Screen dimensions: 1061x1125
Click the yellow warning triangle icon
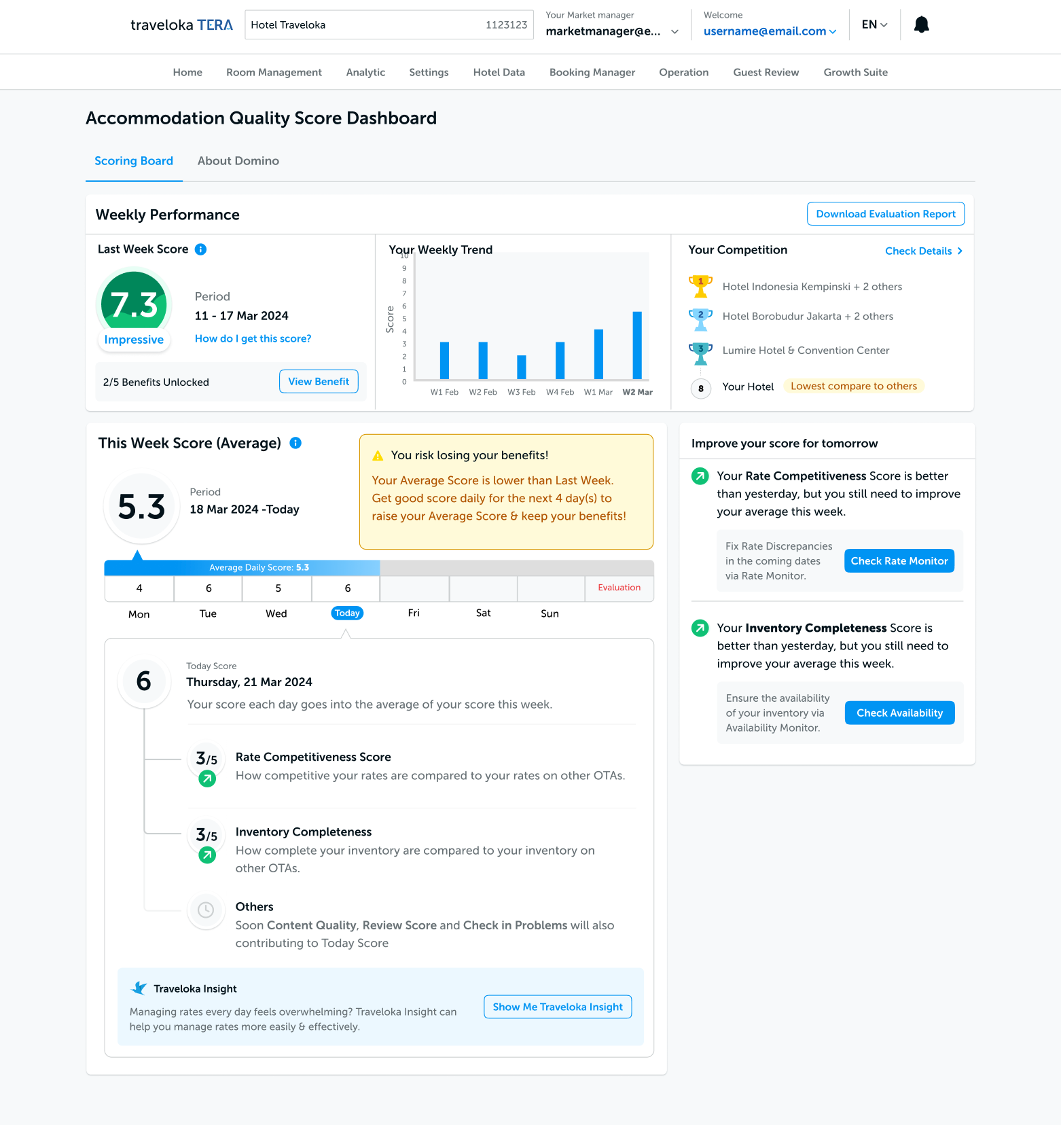coord(378,456)
